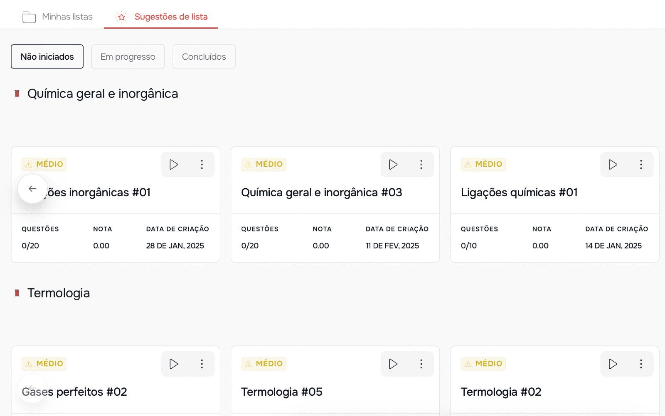Click the MÉDIO difficulty badge on Termologia #02
Image resolution: width=665 pixels, height=416 pixels.
pyautogui.click(x=483, y=364)
